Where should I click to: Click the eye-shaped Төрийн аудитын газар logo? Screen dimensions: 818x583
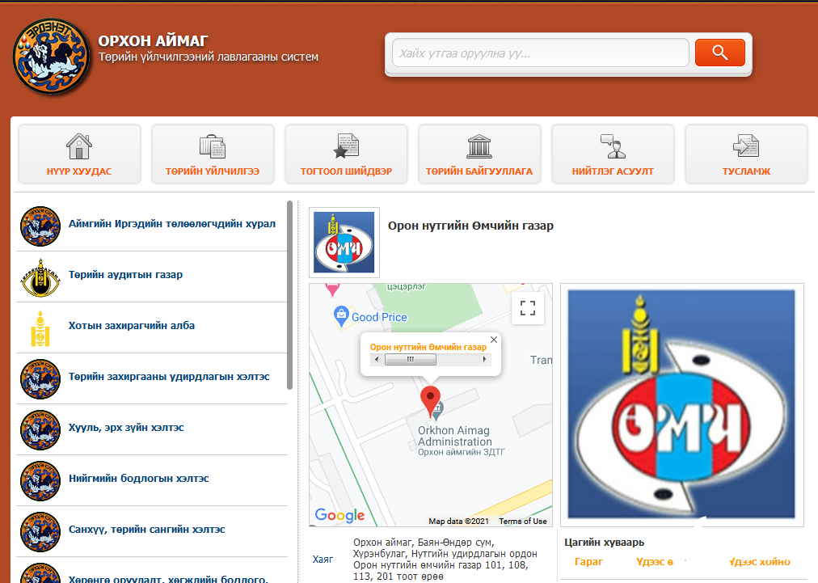click(x=40, y=277)
